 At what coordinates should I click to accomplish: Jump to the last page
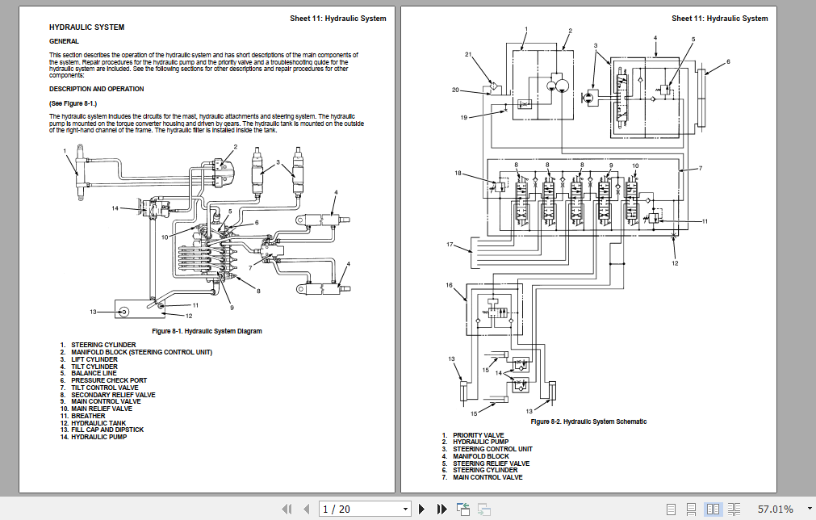tap(441, 509)
